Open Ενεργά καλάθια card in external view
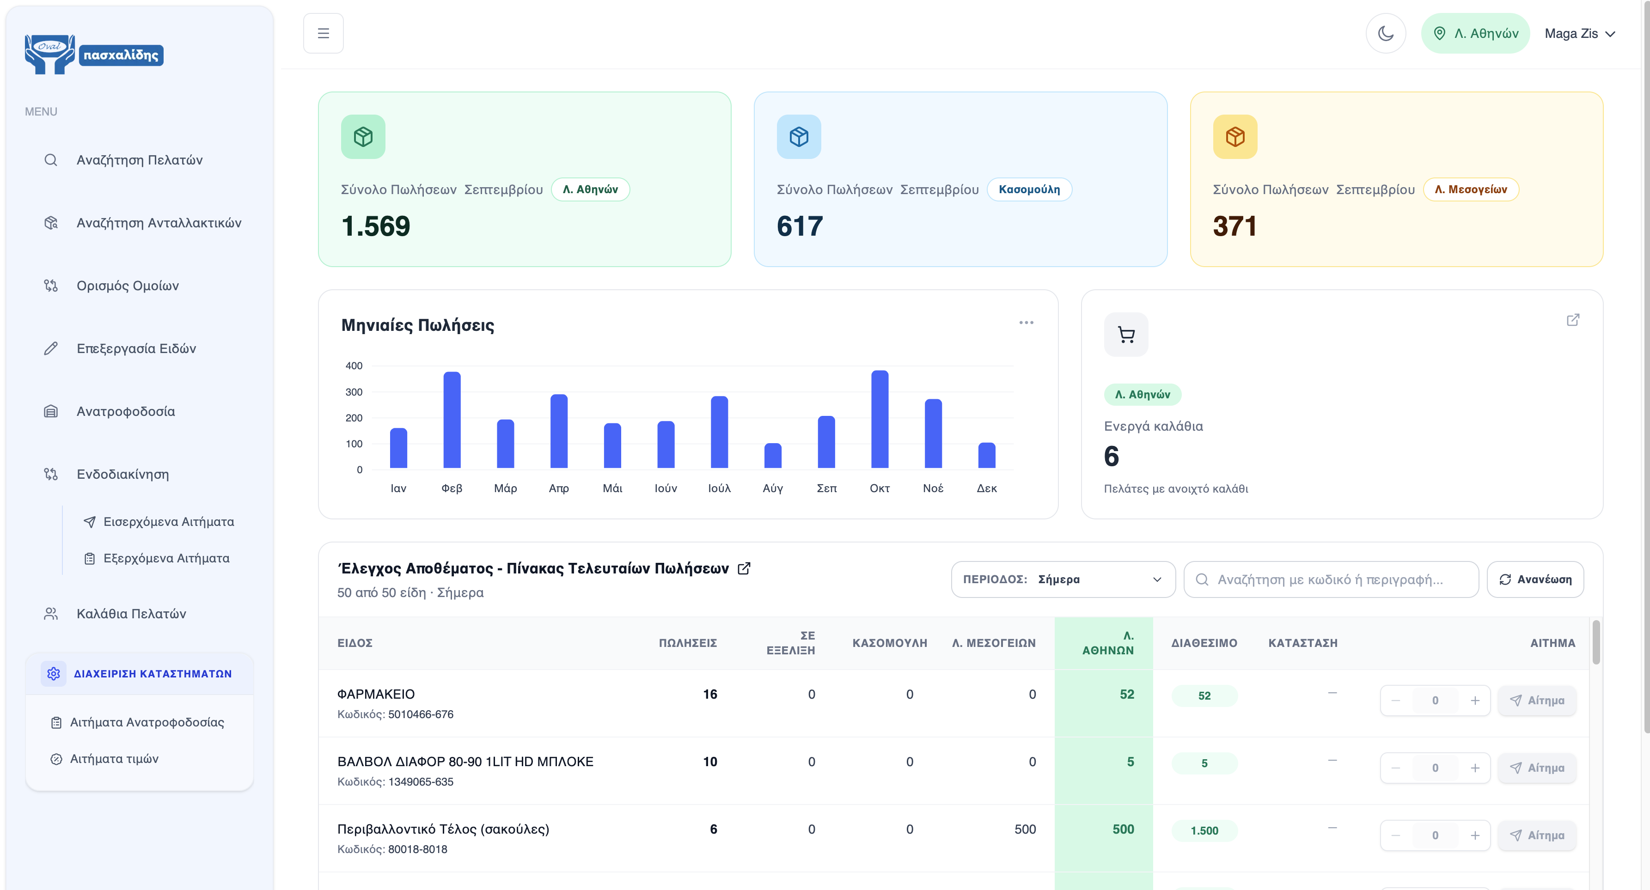The height and width of the screenshot is (890, 1650). (1572, 319)
